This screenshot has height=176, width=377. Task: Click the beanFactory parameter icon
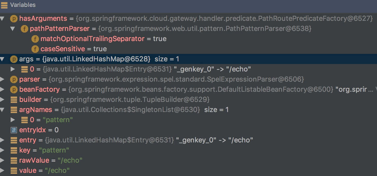(x=14, y=90)
